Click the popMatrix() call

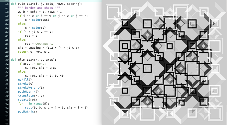coord(27,112)
